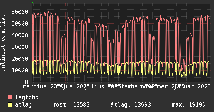
Task: Click the 60000 y-axis label
Action: tap(20, 12)
